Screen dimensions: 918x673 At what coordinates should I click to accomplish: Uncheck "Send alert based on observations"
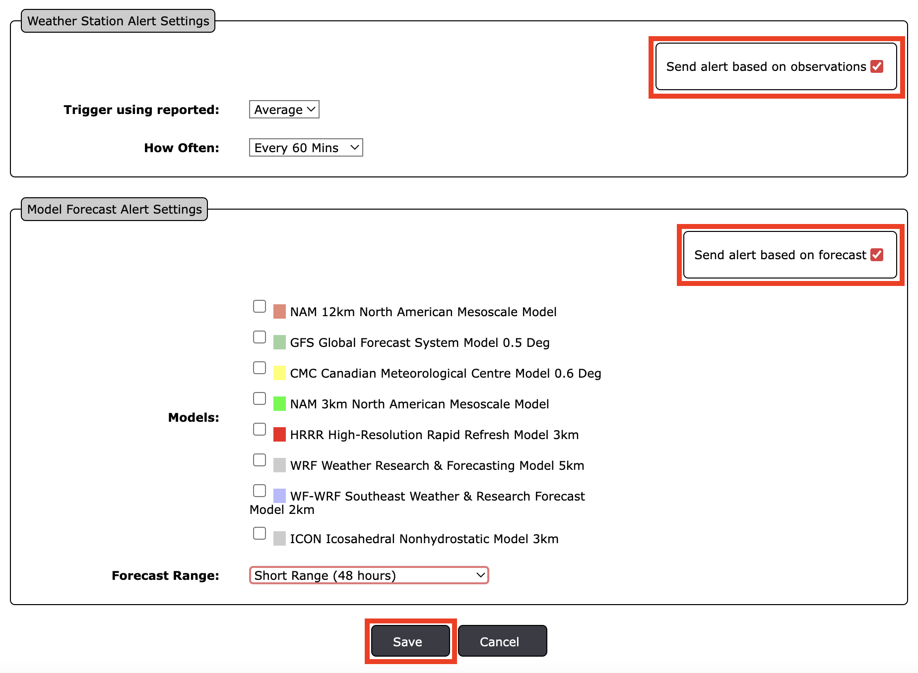coord(876,66)
